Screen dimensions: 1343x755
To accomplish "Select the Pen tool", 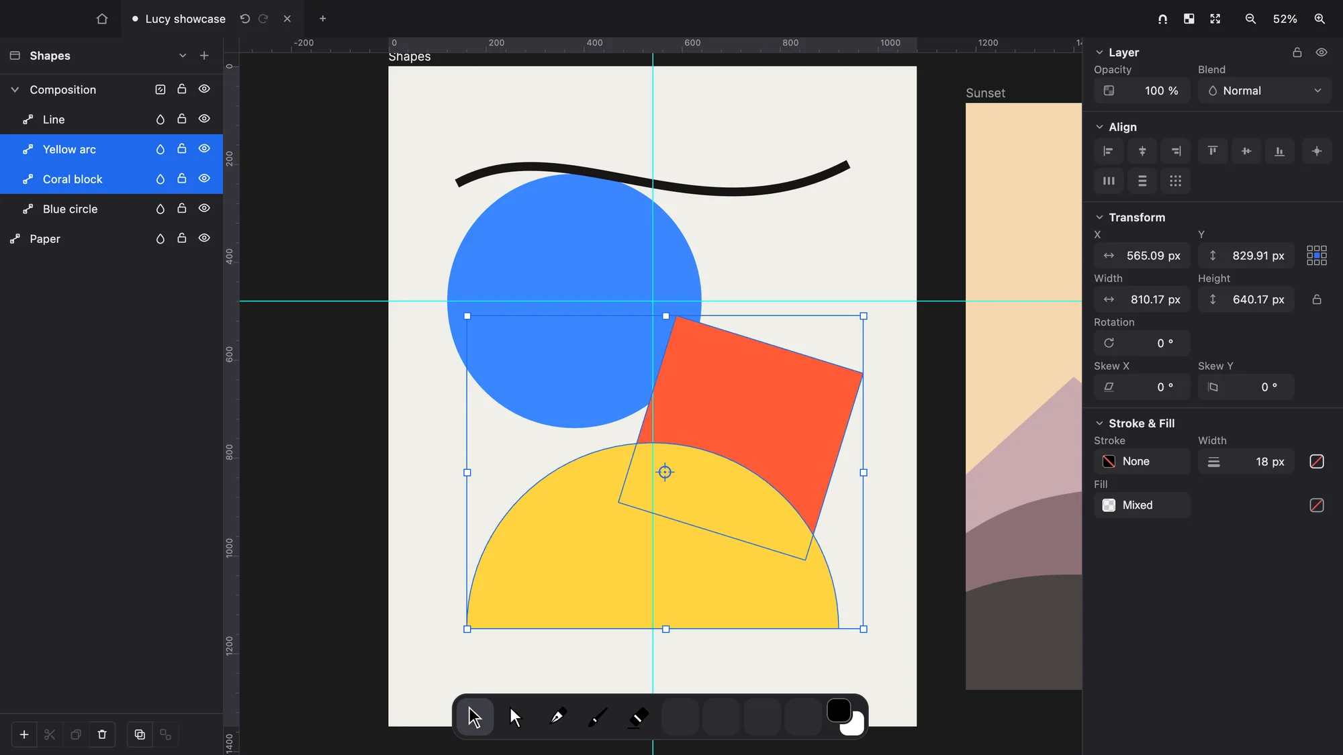I will (x=557, y=717).
